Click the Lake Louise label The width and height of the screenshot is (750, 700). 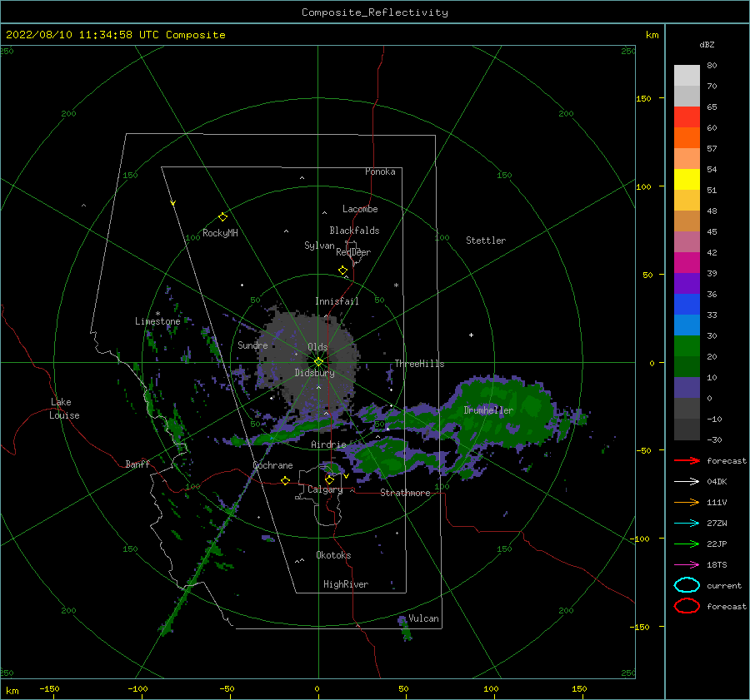[x=64, y=409]
